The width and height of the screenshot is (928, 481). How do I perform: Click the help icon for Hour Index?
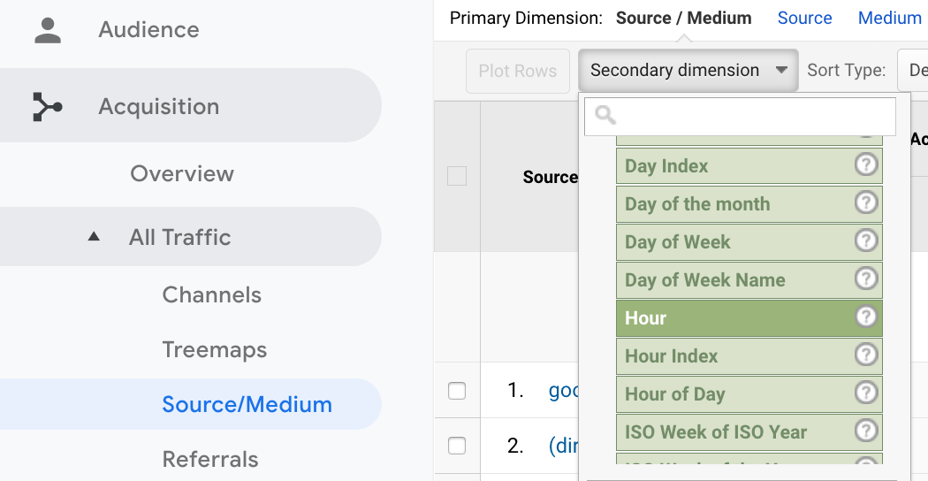pyautogui.click(x=866, y=355)
